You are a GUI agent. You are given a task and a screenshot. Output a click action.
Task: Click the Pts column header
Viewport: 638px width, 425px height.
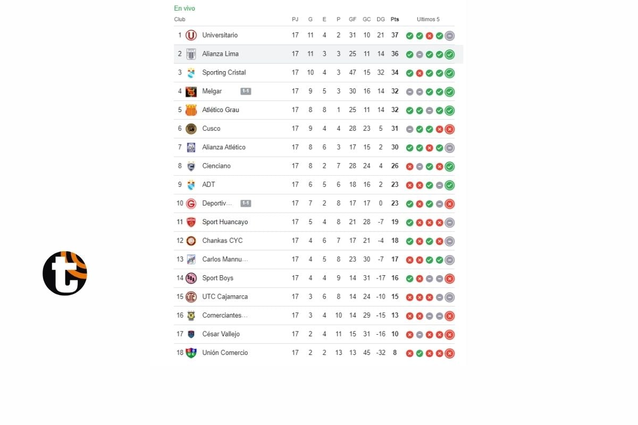click(x=394, y=19)
